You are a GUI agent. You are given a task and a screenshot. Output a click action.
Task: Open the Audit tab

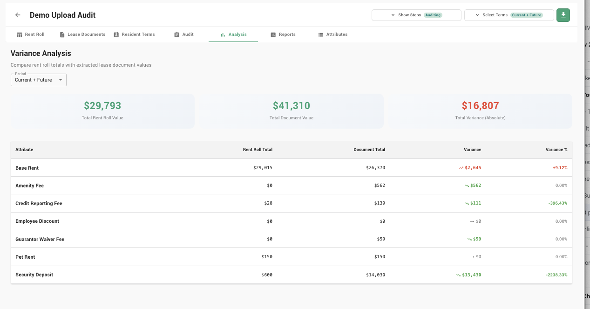coord(184,34)
